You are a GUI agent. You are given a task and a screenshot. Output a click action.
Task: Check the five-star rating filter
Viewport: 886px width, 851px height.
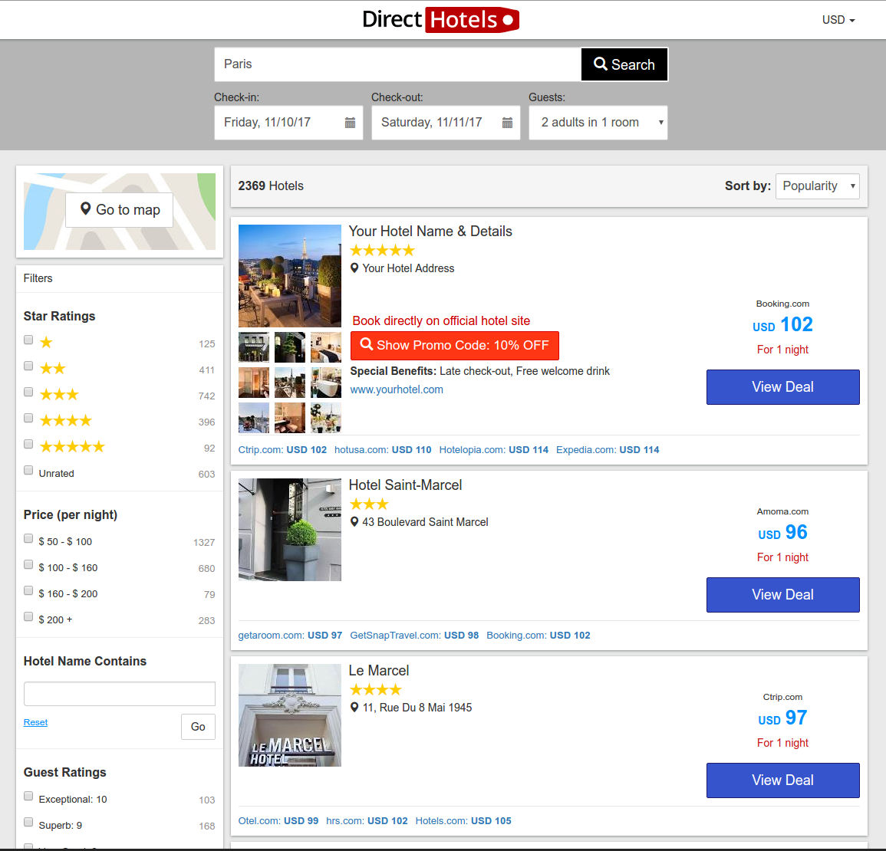[x=28, y=444]
